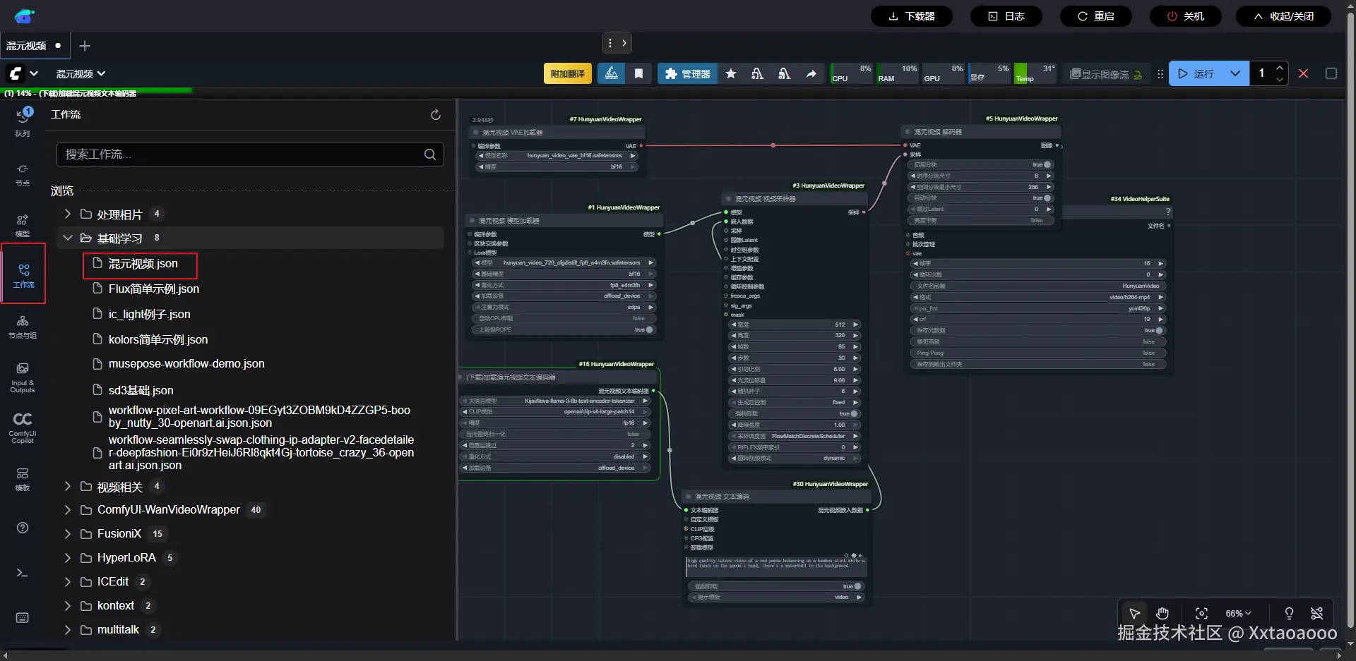Image resolution: width=1356 pixels, height=661 pixels.
Task: Click the lightbulb icon in canvas toolbar
Action: [1289, 613]
